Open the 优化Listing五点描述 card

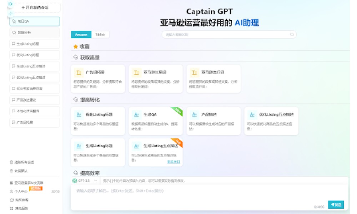(x=271, y=121)
